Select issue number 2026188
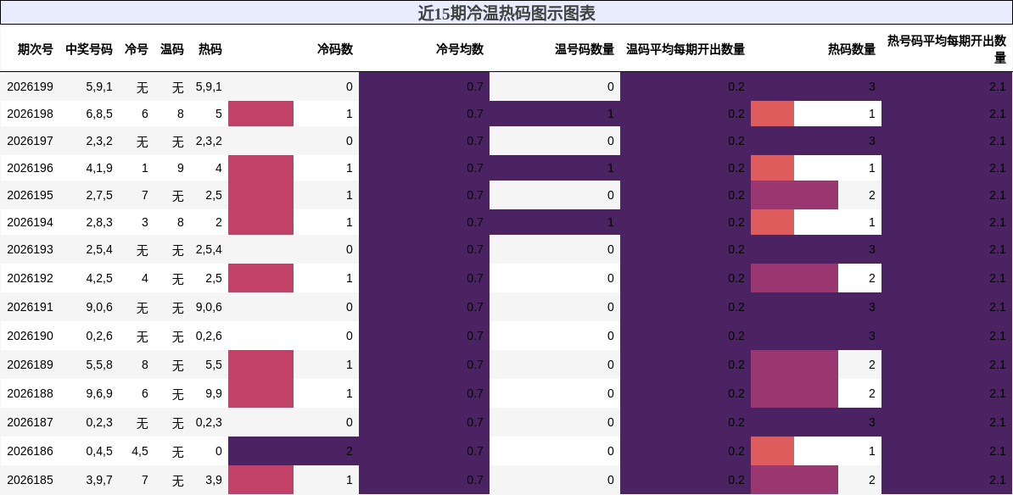The image size is (1013, 495). tap(31, 393)
